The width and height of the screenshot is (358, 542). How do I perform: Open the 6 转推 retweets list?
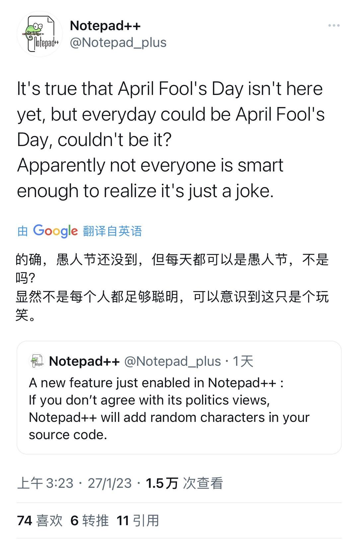[90, 520]
